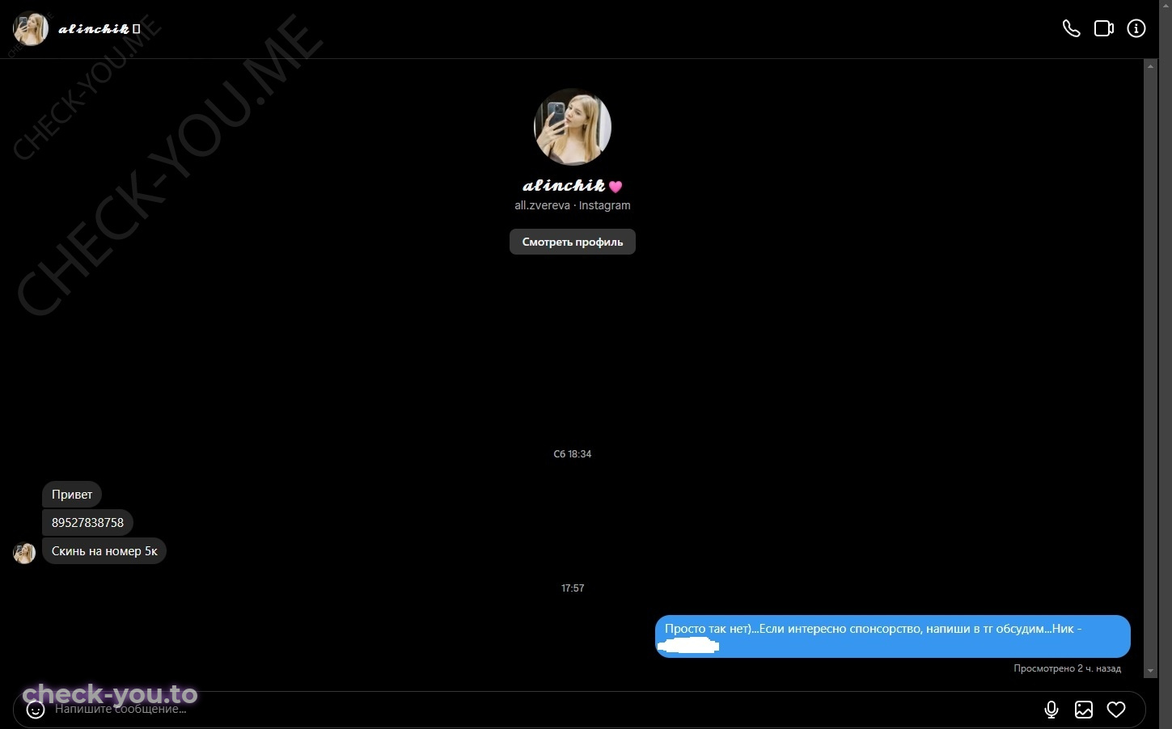Viewport: 1172px width, 729px height.
Task: Start an audio call with the phone icon
Action: click(x=1071, y=29)
